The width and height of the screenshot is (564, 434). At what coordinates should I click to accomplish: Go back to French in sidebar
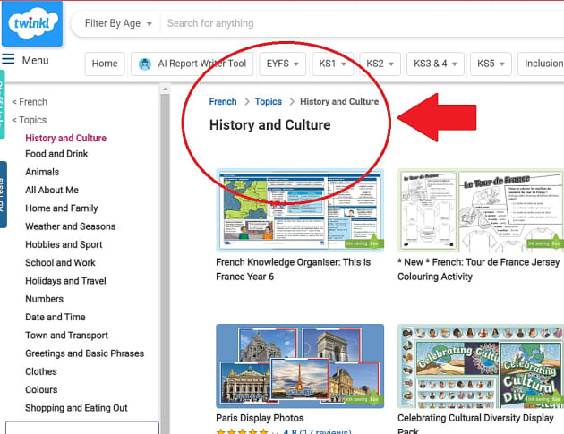(30, 102)
